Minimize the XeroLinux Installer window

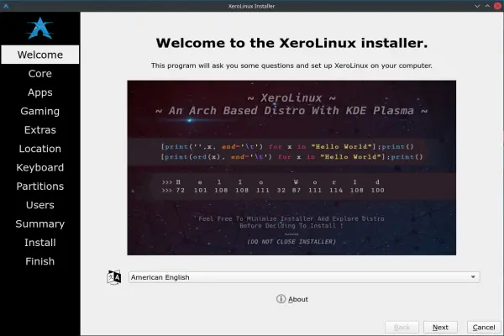(x=477, y=6)
